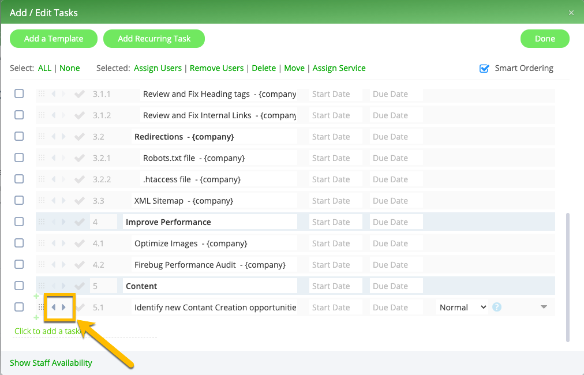This screenshot has height=375, width=584.
Task: Tick the checkbox for Review and Fix Internal Links
Action: [19, 115]
